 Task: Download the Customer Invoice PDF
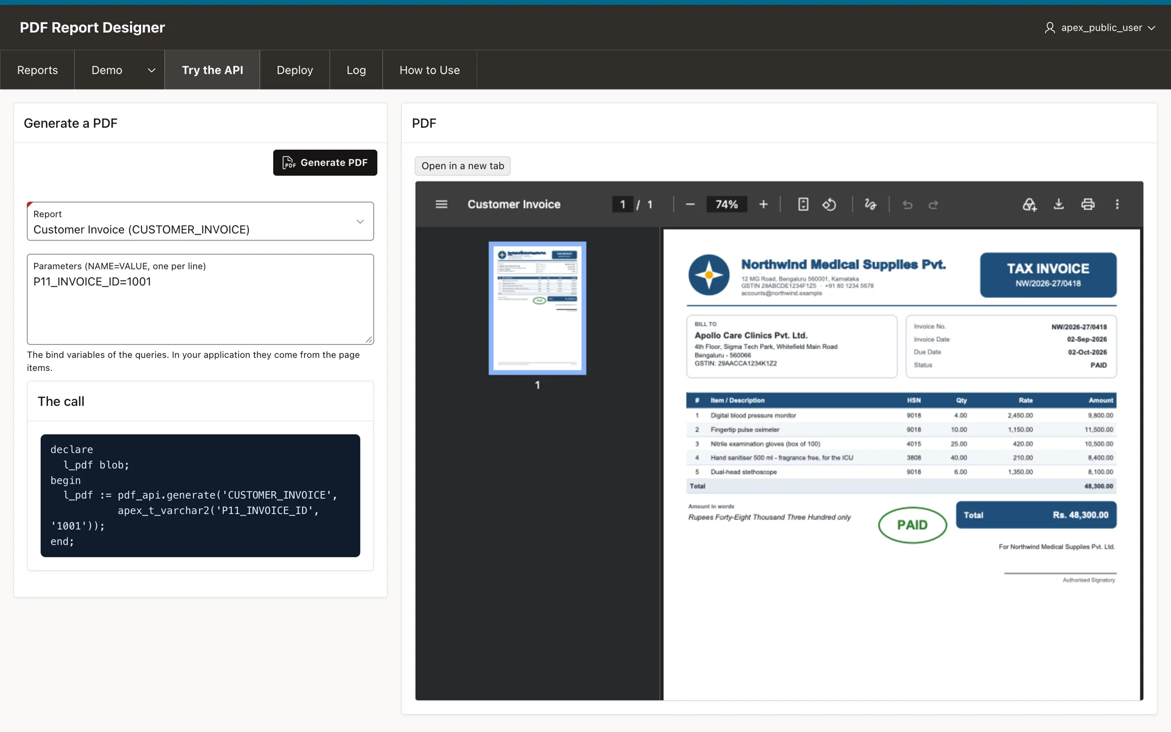point(1058,204)
